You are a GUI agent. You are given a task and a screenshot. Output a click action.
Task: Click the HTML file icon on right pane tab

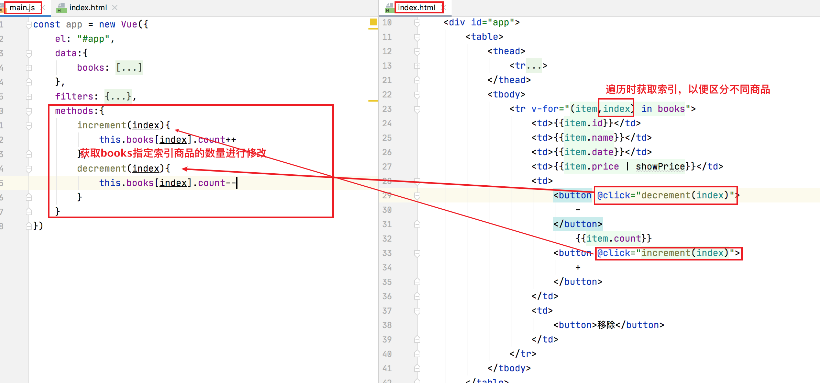point(389,8)
